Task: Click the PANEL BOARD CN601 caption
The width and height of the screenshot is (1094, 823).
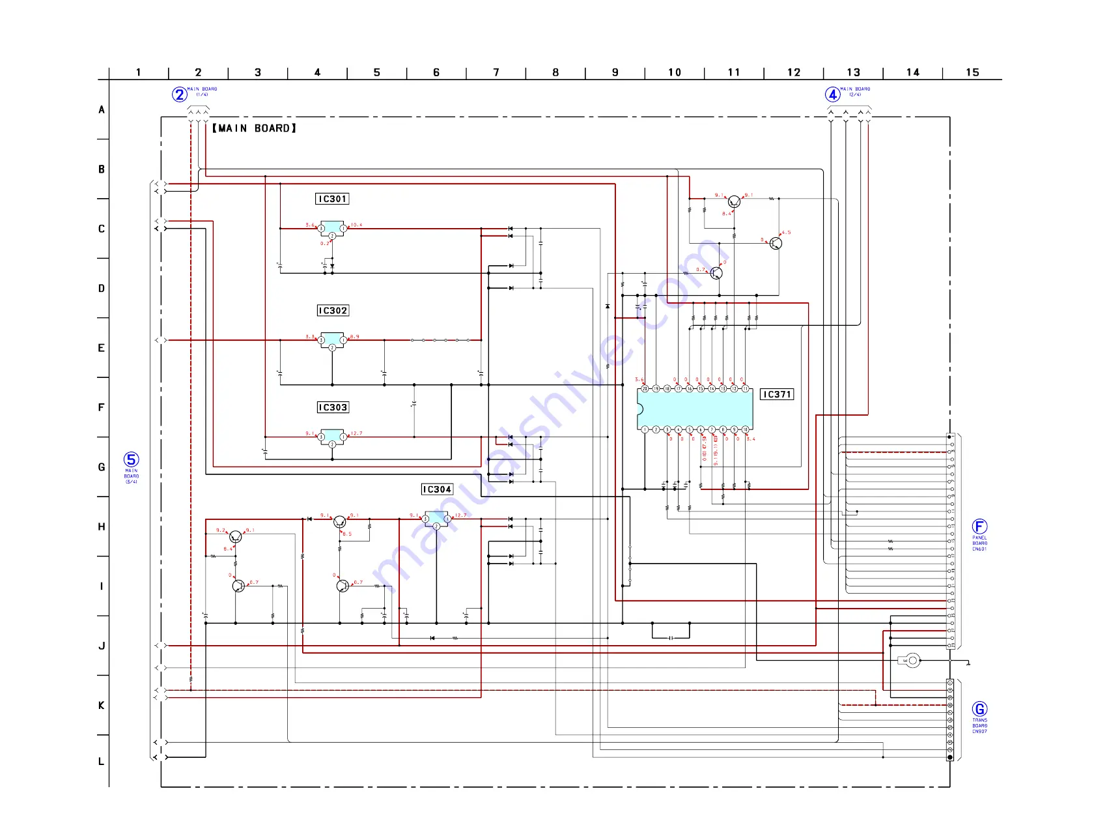Action: (x=979, y=543)
